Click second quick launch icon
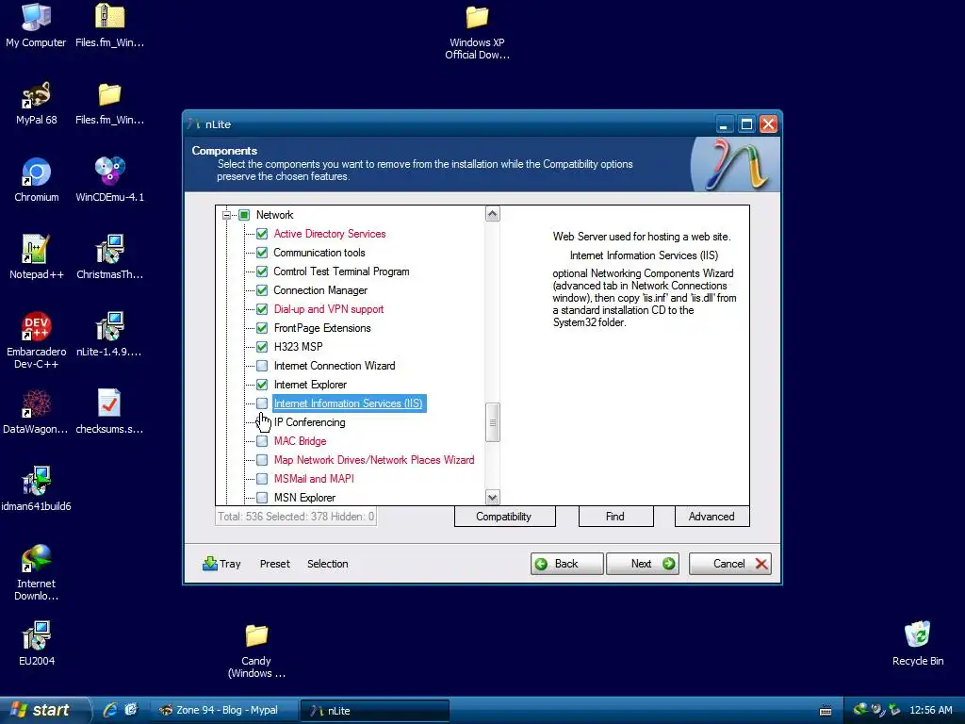The height and width of the screenshot is (724, 965). (x=131, y=710)
